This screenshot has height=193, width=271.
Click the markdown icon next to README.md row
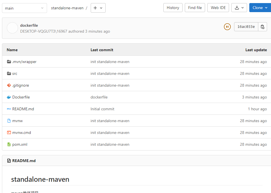pyautogui.click(x=9, y=109)
